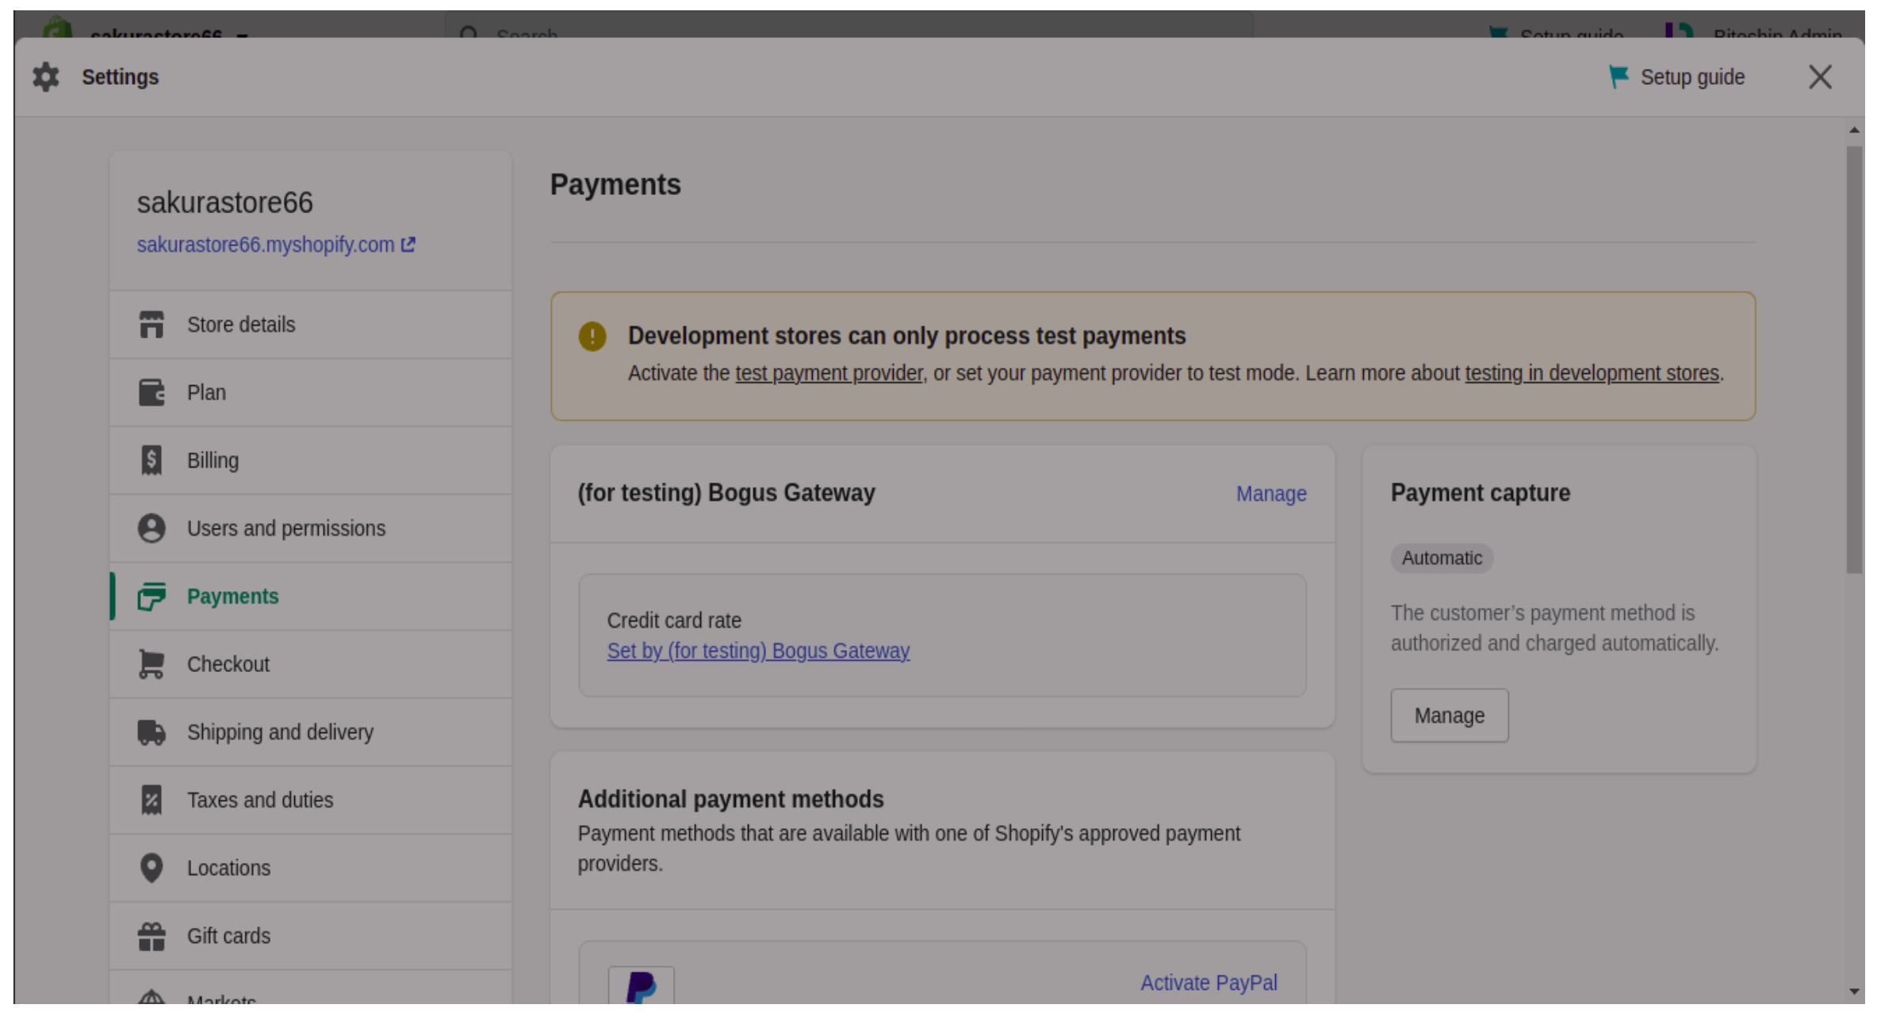The image size is (1881, 1016).
Task: Select Users and permissions
Action: pos(311,529)
